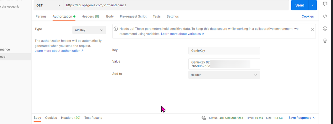Open the lightbulb related requests icon
The height and width of the screenshot is (124, 333).
pos(325,41)
